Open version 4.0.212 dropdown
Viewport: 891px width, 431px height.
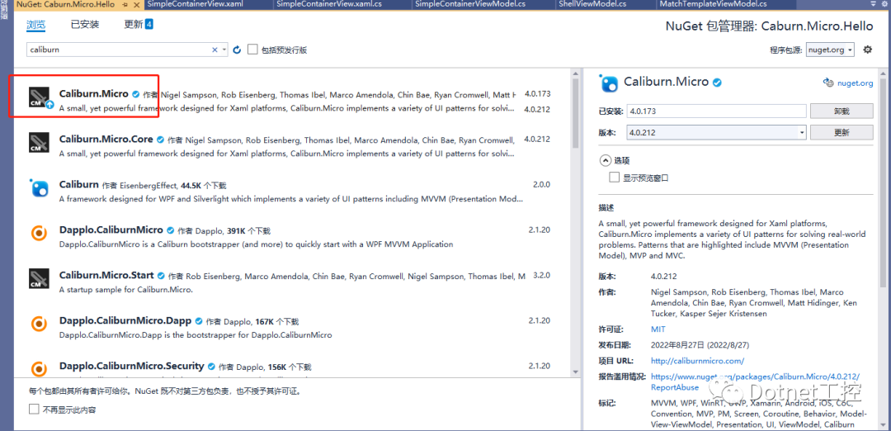coord(802,132)
